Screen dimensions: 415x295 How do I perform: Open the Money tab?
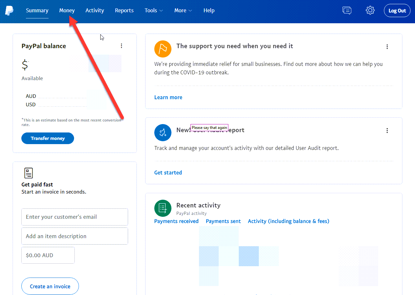pos(67,10)
